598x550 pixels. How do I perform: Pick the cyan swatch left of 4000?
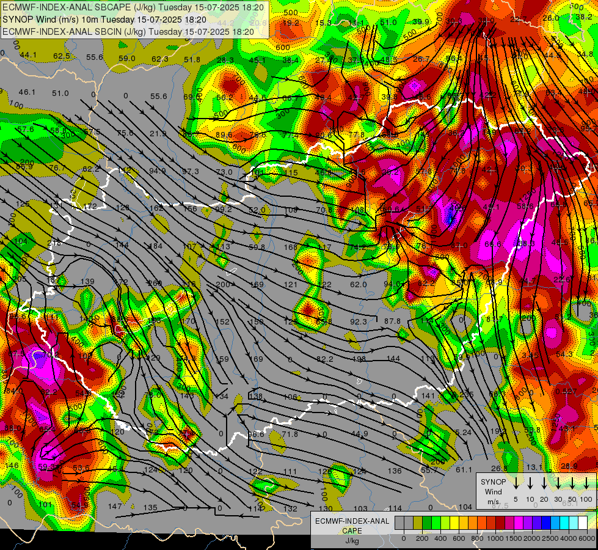click(564, 522)
